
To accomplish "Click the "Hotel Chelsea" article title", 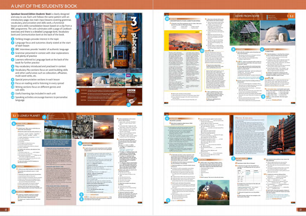I will (244, 118).
